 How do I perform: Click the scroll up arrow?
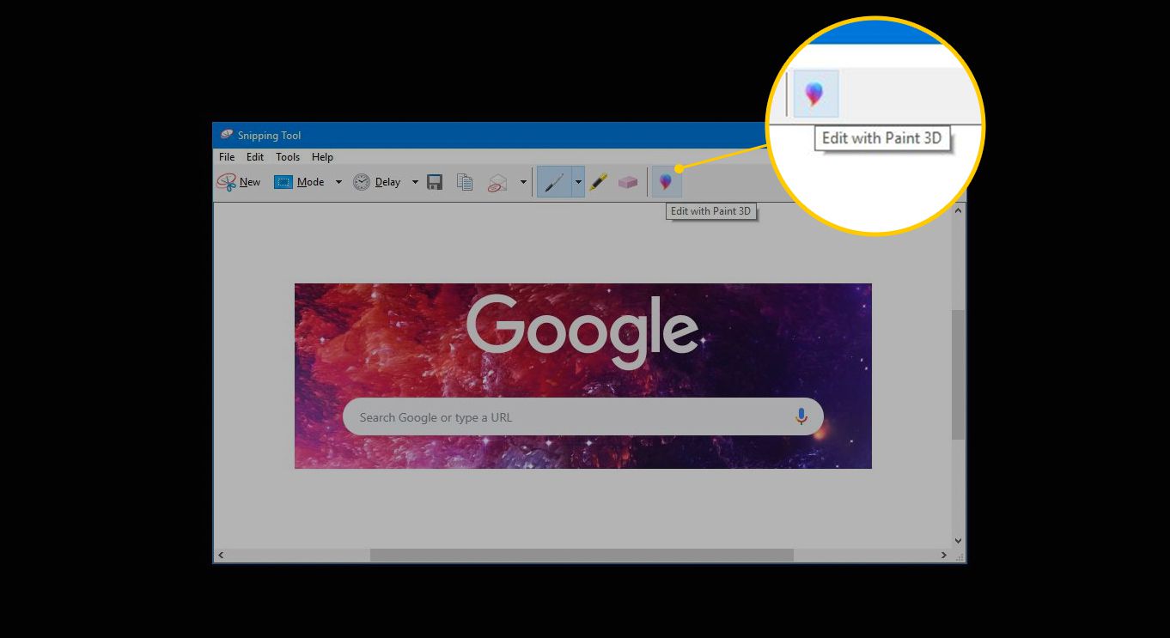point(959,210)
